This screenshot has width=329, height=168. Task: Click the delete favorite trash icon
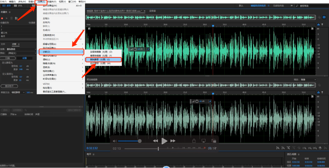coord(11,18)
